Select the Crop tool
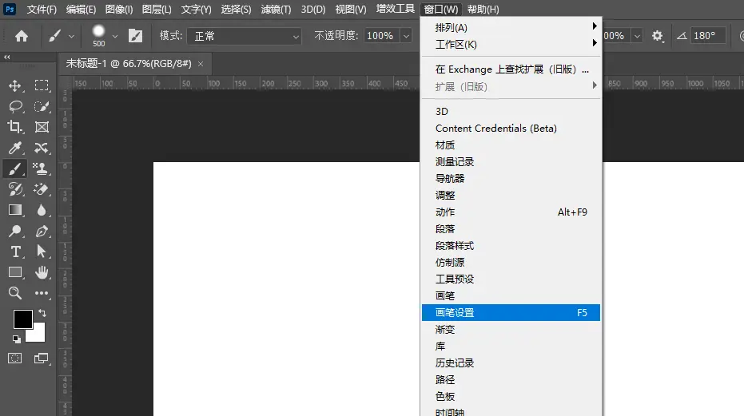Viewport: 744px width, 416px height. pos(14,127)
